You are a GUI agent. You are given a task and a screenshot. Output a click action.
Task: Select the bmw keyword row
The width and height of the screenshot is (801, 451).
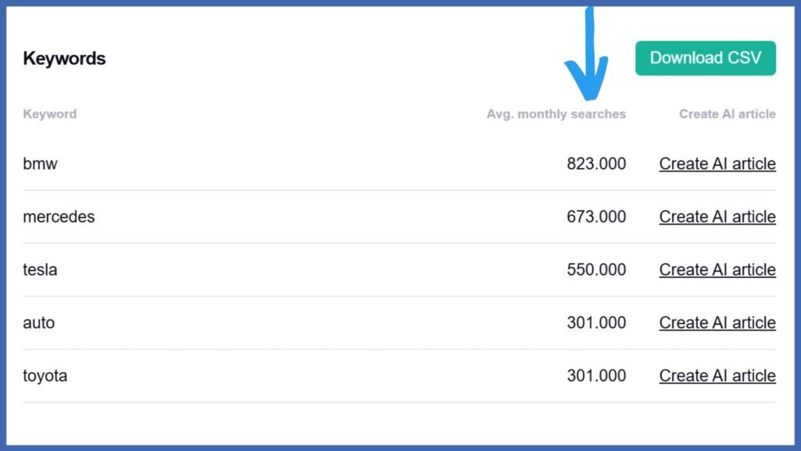(400, 164)
